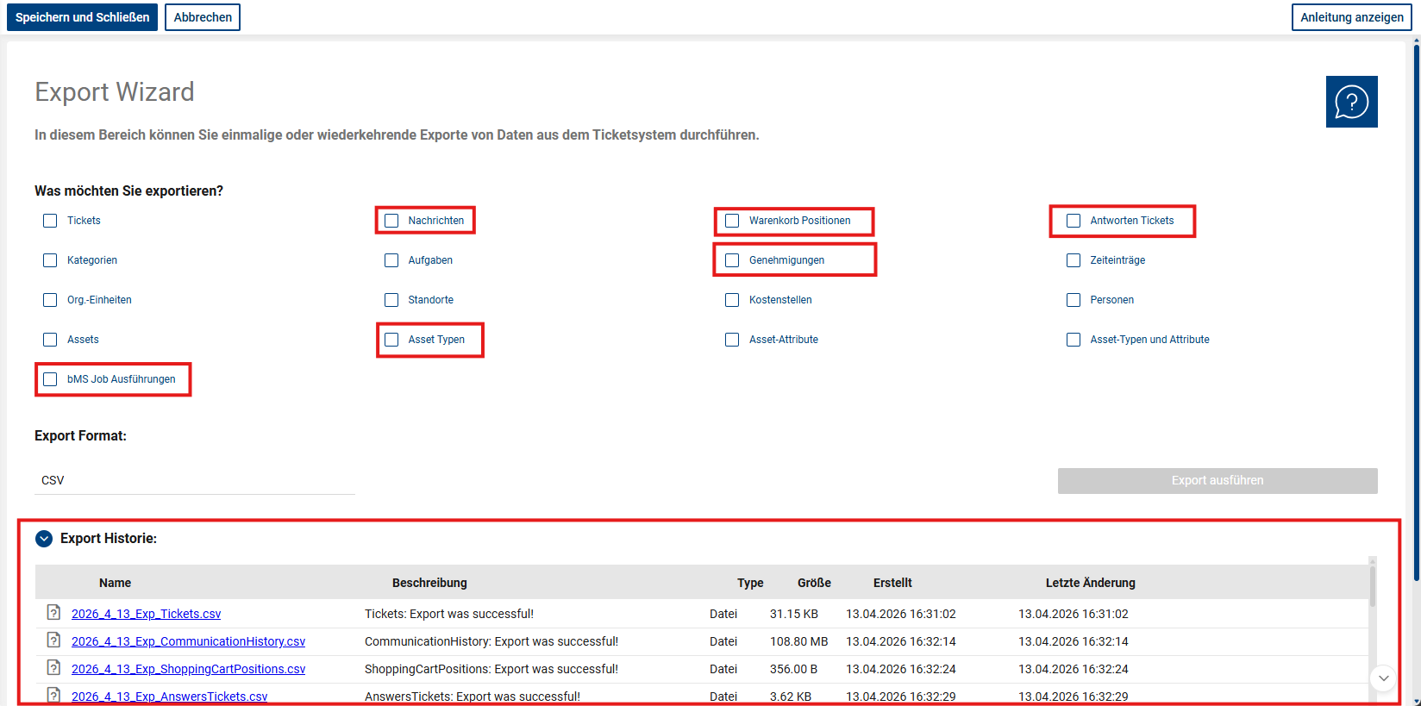
Task: Click created time 13.04.2026 16:31:02
Action: 901,614
